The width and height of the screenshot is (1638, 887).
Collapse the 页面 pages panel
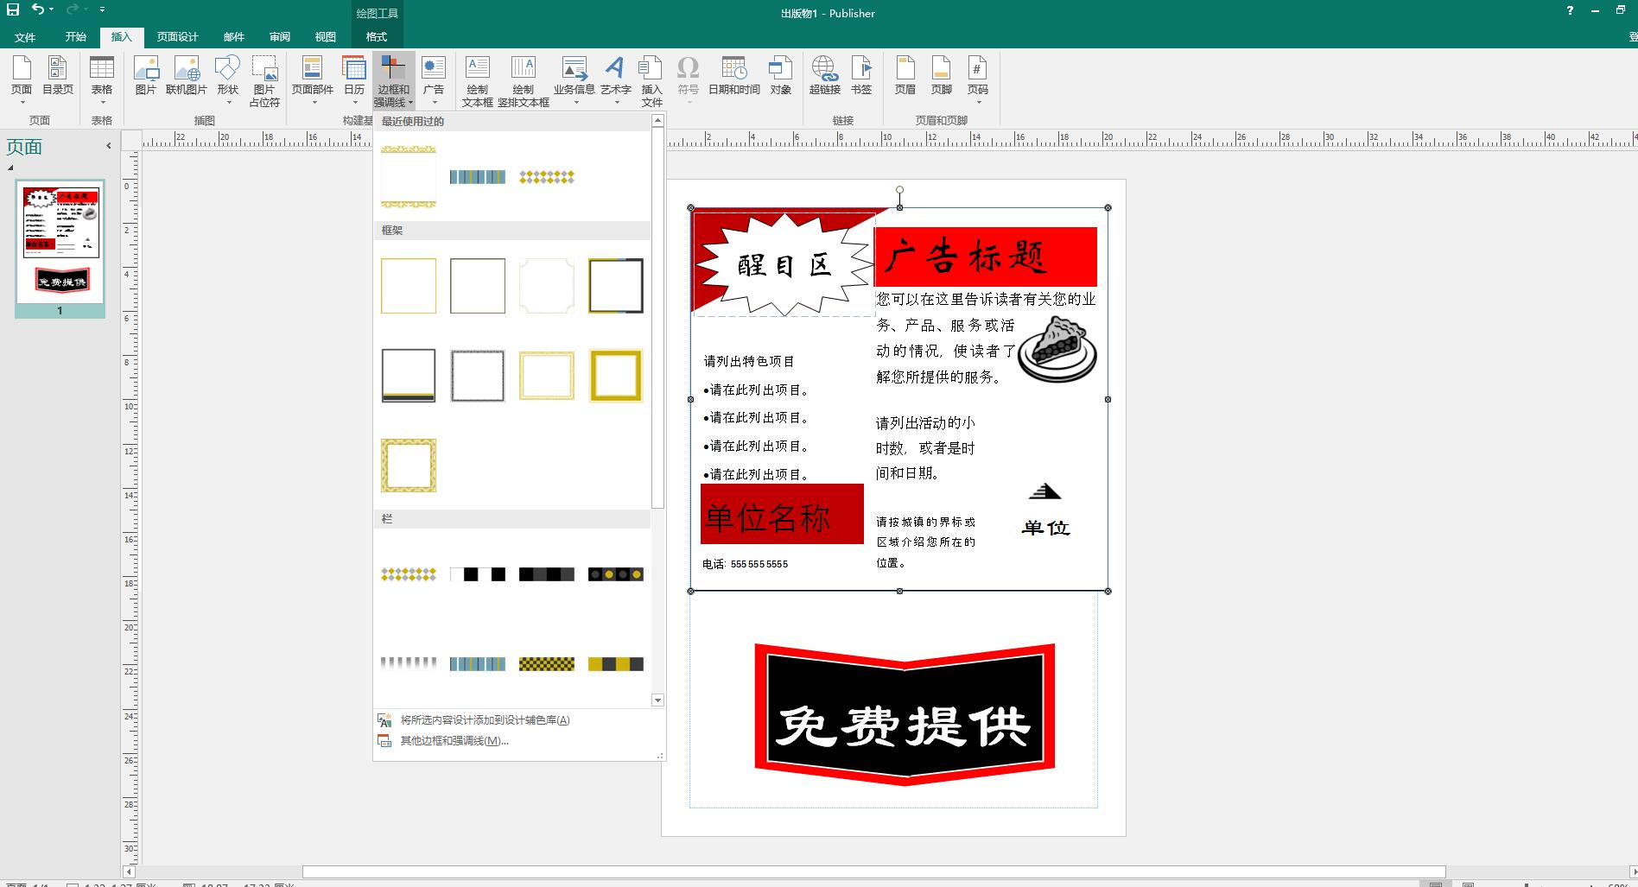(x=108, y=145)
